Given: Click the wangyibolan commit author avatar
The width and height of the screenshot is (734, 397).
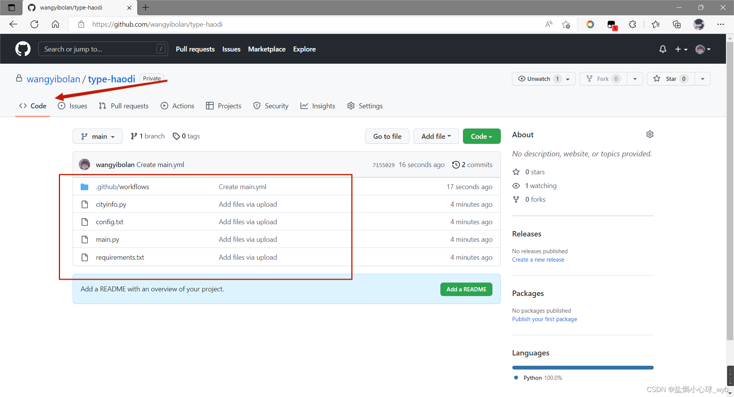Looking at the screenshot, I should pos(84,164).
